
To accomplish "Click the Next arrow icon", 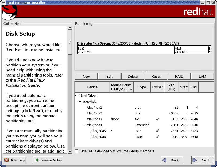I will [195, 160].
